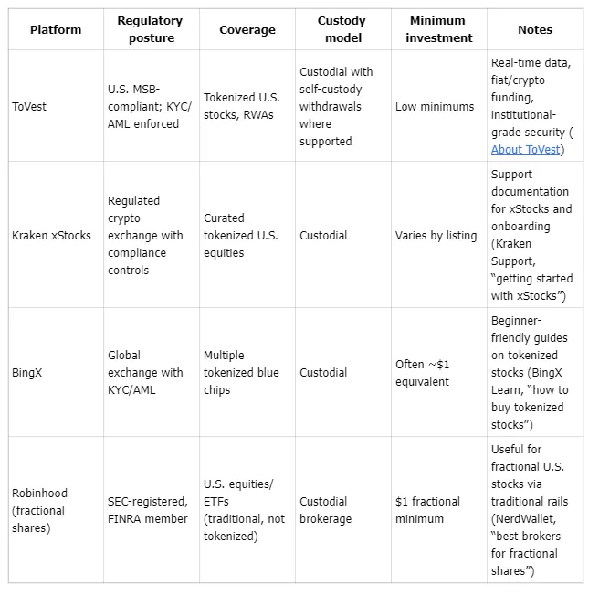Click the Kraken xStocks platform cell

coord(52,235)
